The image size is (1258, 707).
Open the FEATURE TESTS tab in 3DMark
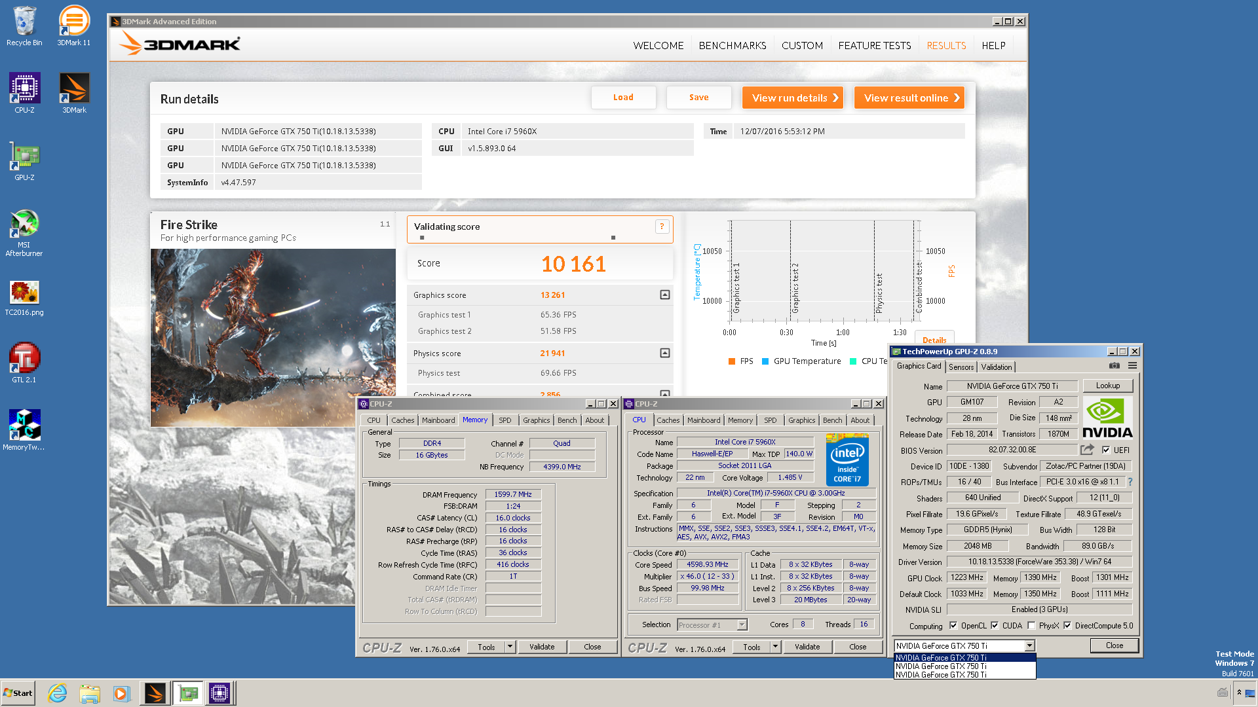[x=875, y=45]
